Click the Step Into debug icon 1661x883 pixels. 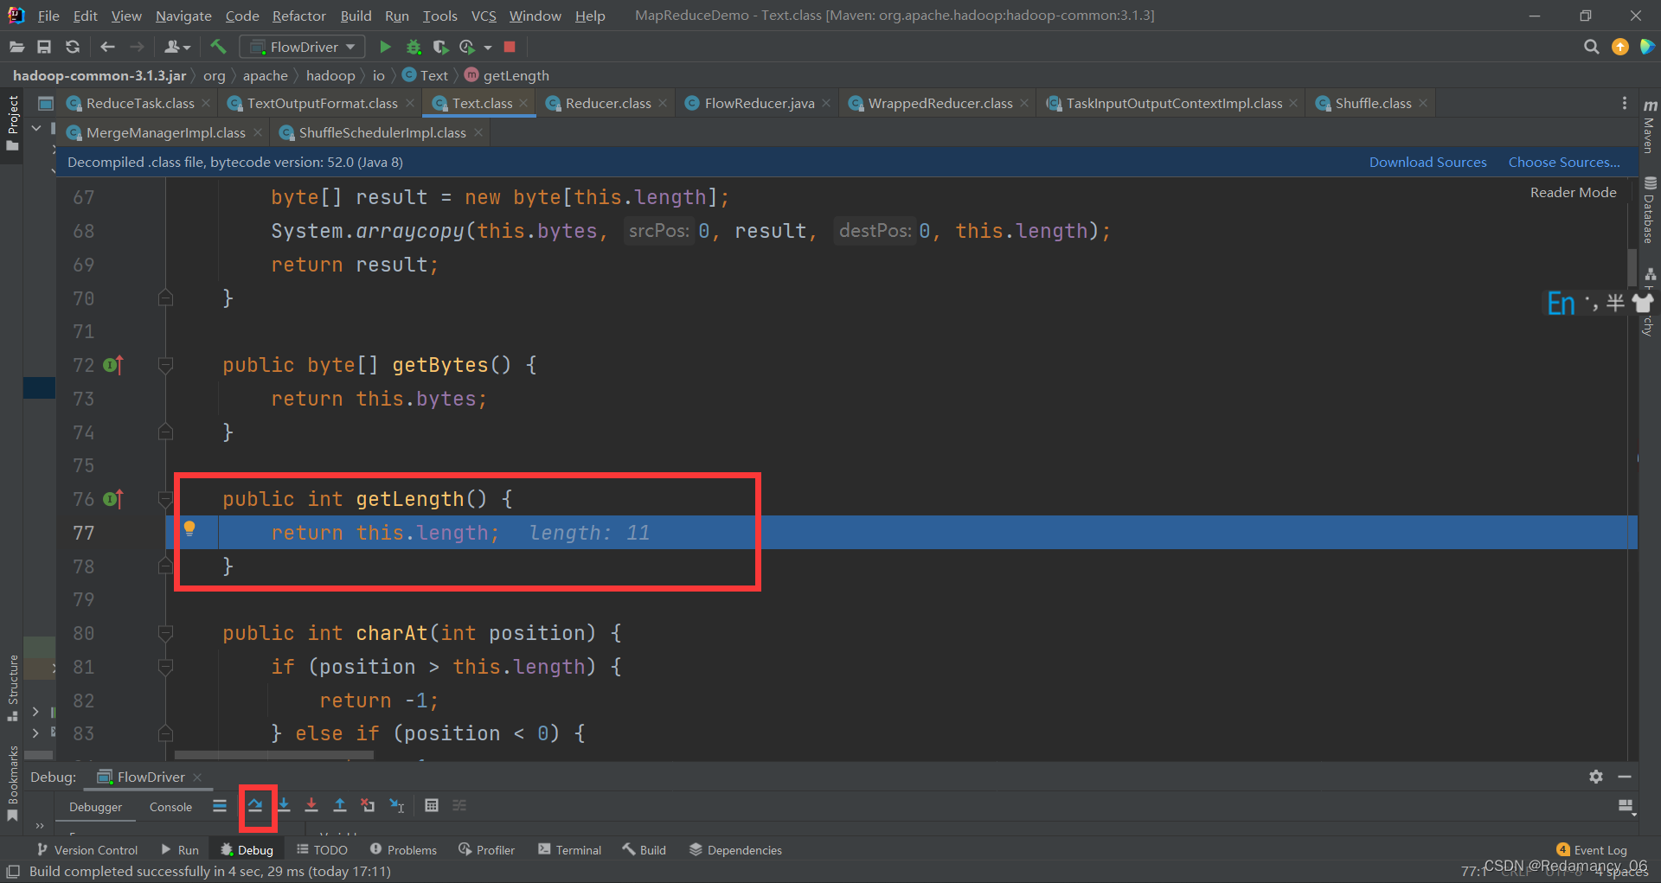tap(284, 806)
